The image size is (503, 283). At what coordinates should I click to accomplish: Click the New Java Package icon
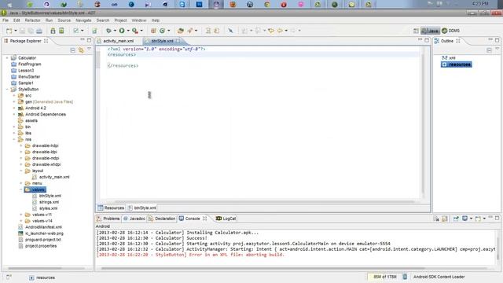pyautogui.click(x=153, y=31)
